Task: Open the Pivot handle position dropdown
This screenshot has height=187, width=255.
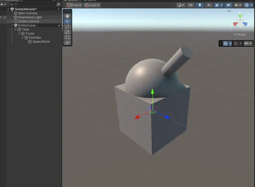Action: (x=74, y=5)
